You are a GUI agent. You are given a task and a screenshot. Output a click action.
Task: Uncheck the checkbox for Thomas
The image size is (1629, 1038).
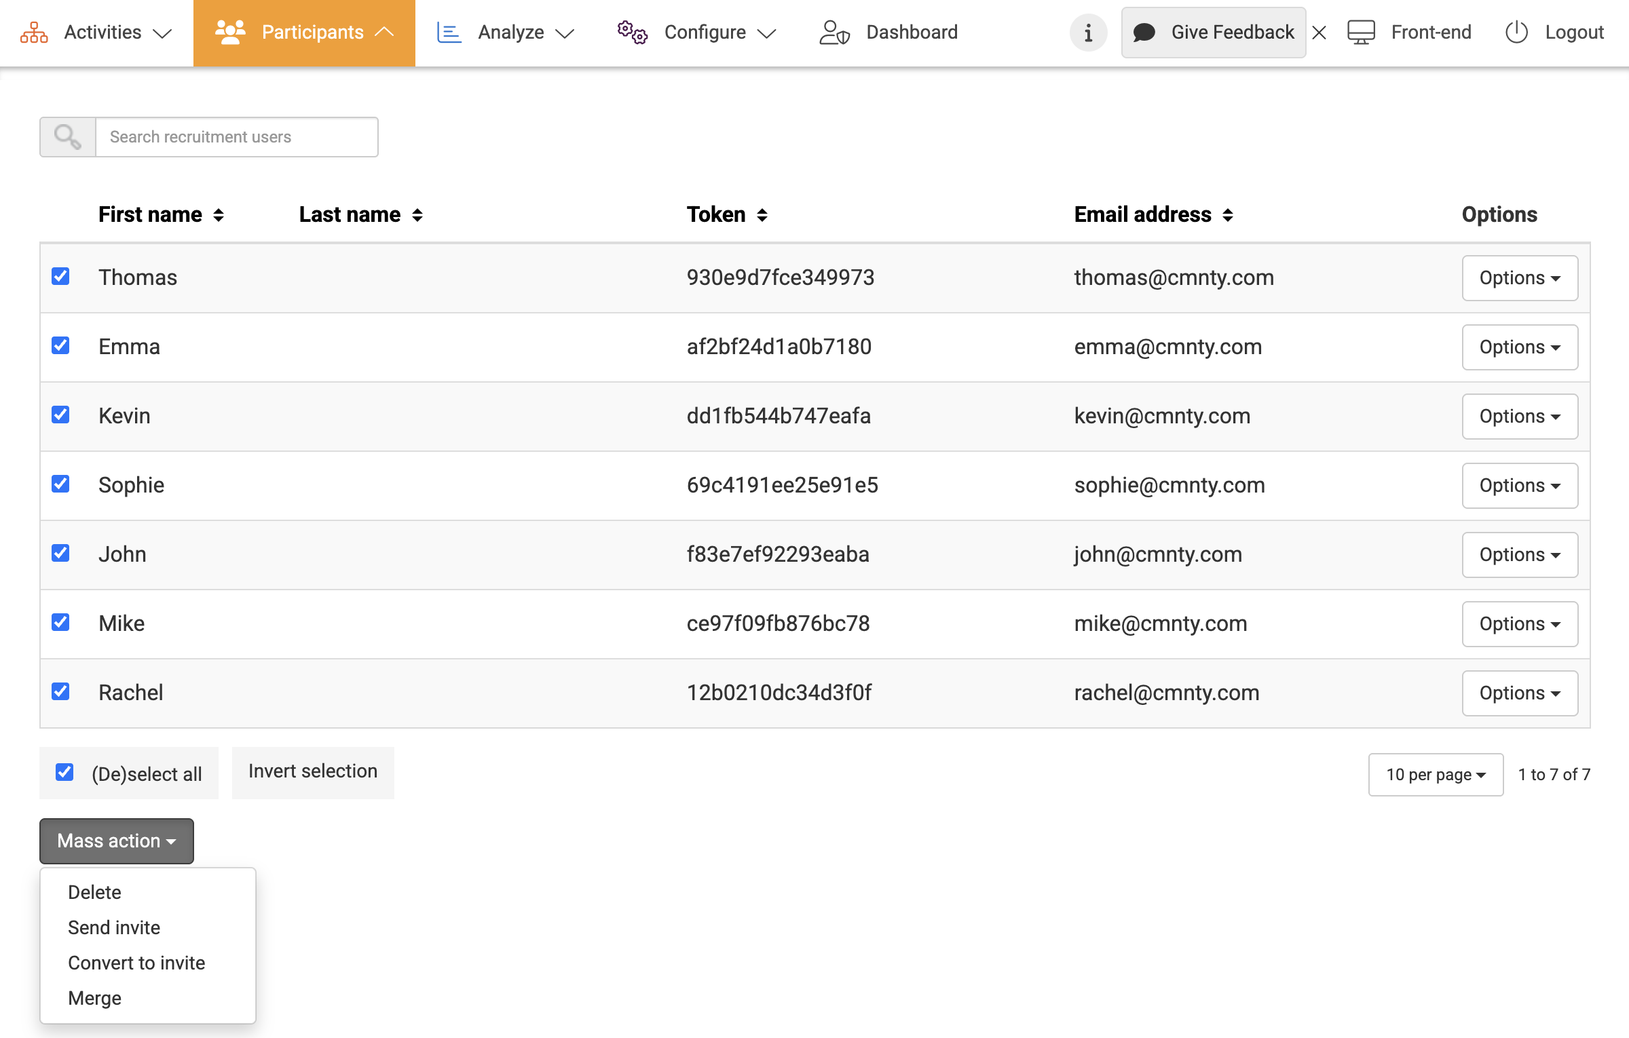pos(61,276)
